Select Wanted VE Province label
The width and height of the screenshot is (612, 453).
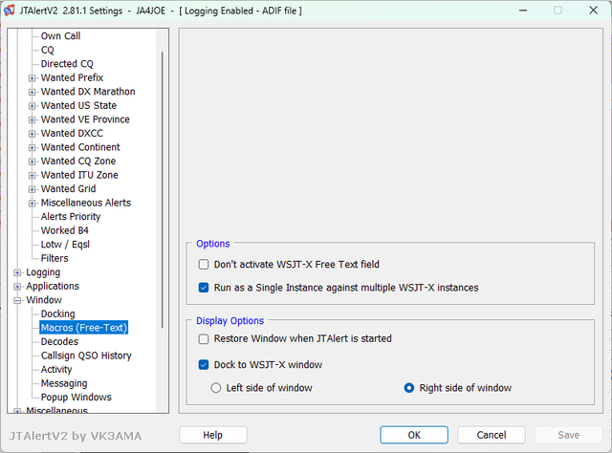[85, 119]
